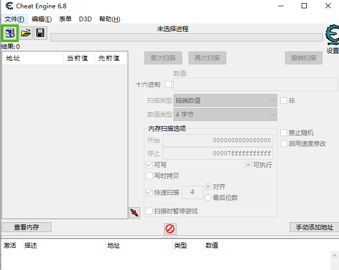Expand the 数值类型 4 字节 dropdown
339x270 pixels.
(225, 115)
